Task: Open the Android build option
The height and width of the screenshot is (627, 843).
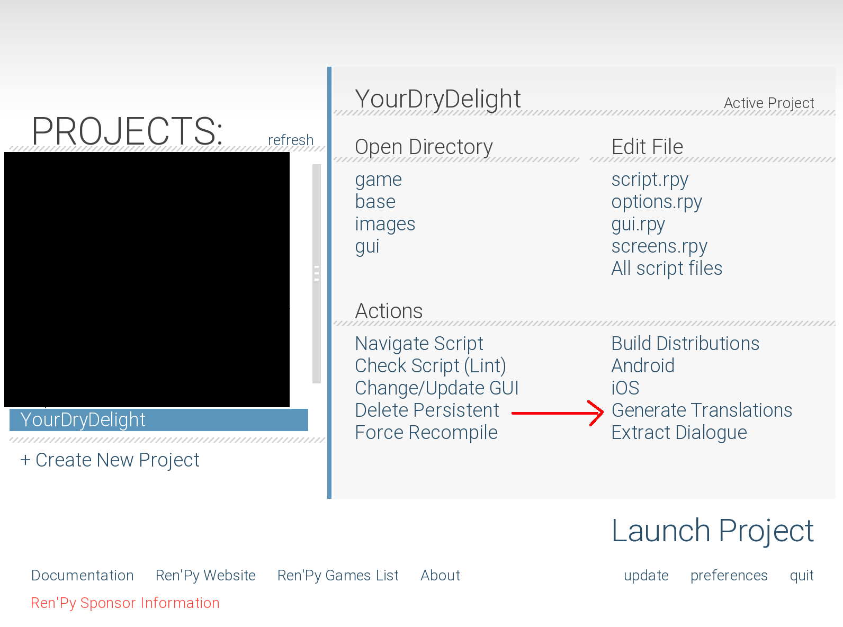Action: click(643, 366)
